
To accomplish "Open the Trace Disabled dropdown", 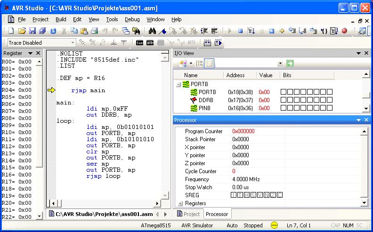I will pyautogui.click(x=73, y=43).
